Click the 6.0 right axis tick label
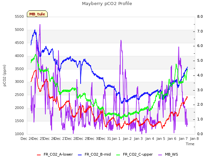The image size is (215, 161). pyautogui.click(x=200, y=46)
